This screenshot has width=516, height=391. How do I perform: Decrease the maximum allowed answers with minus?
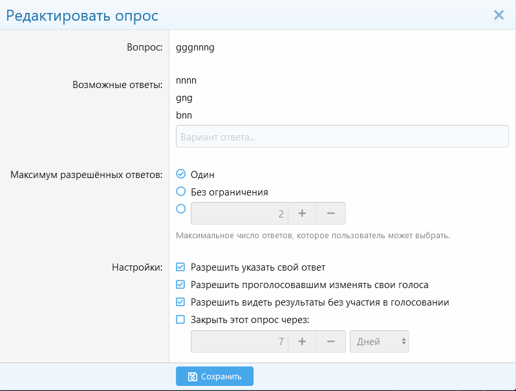(331, 213)
